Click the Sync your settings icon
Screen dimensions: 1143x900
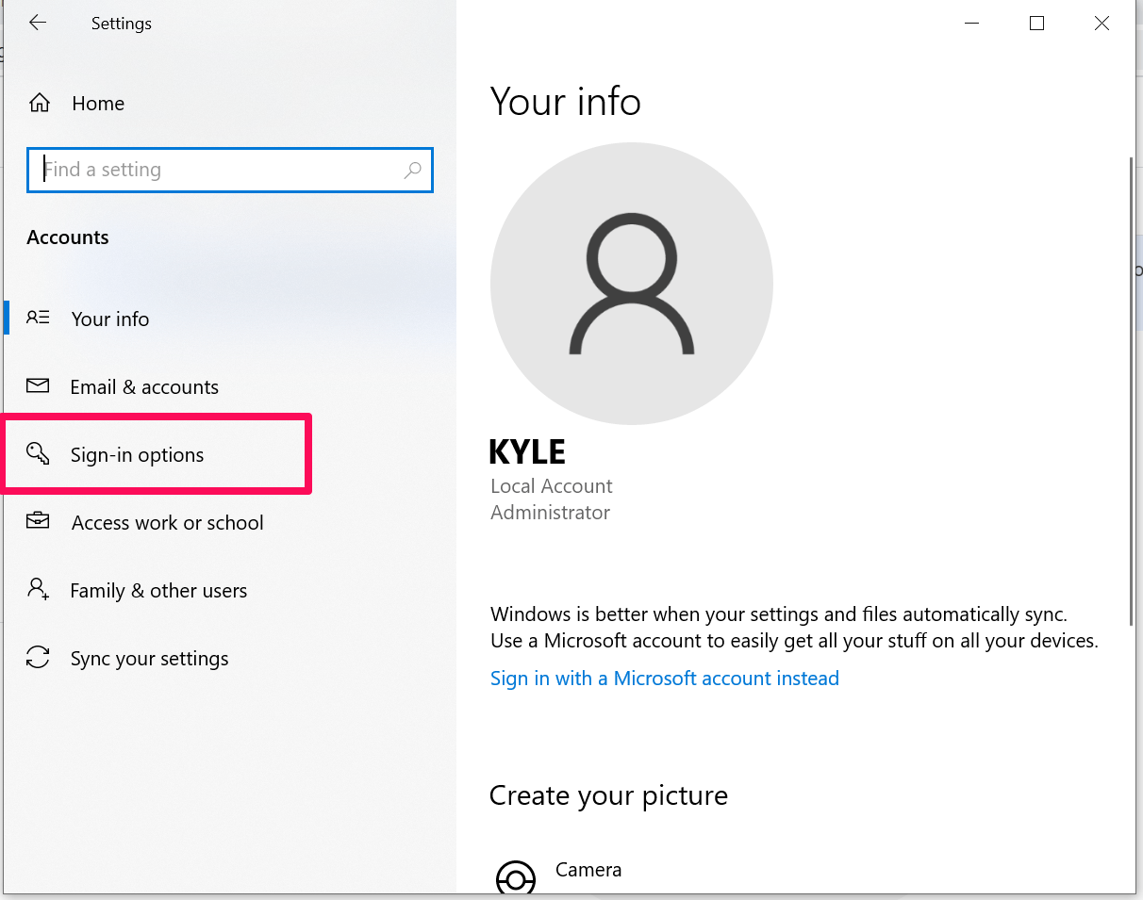tap(38, 658)
